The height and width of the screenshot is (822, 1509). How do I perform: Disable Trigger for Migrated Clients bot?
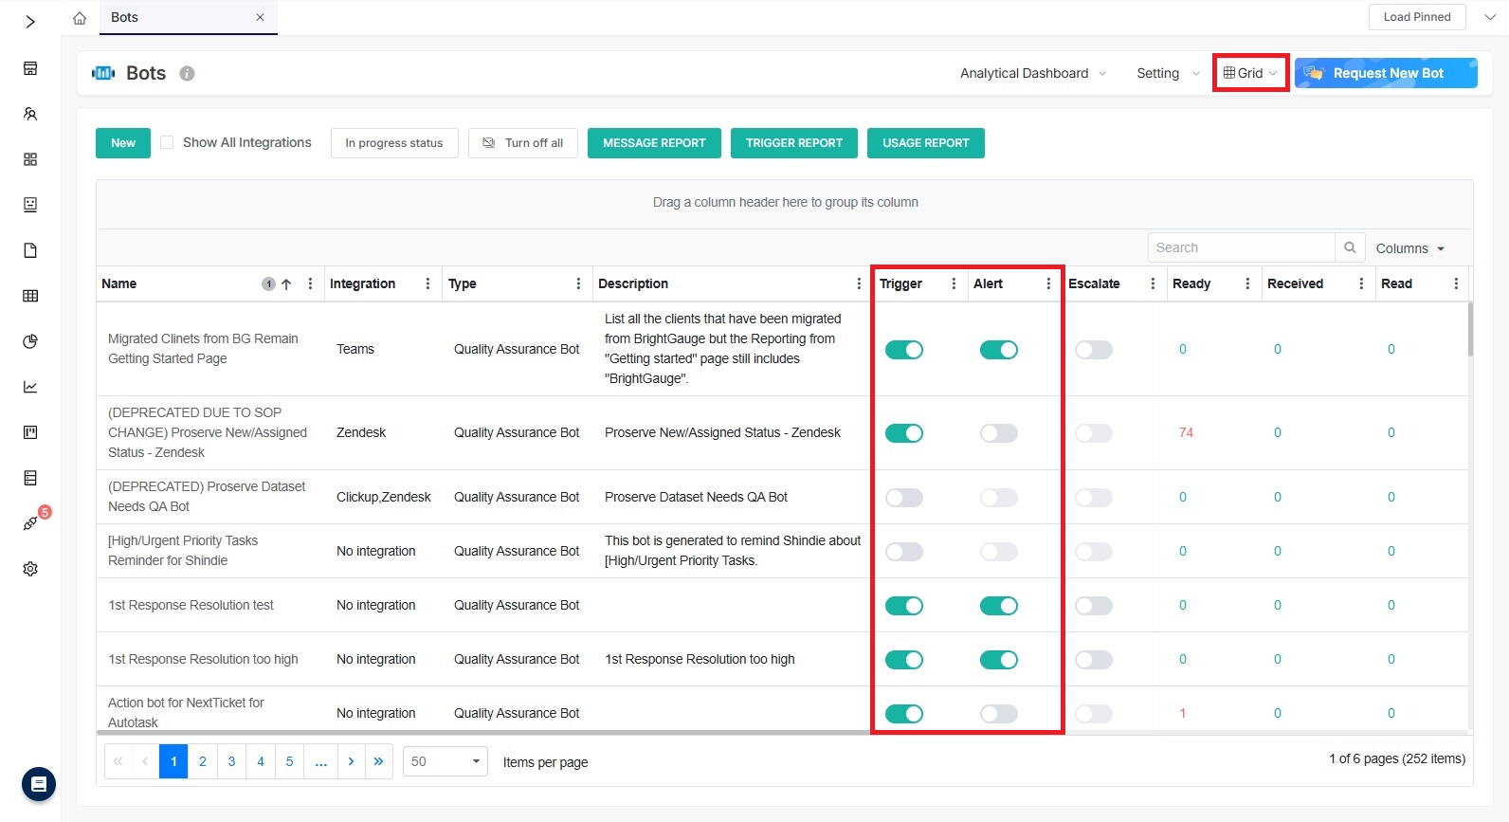coord(903,350)
